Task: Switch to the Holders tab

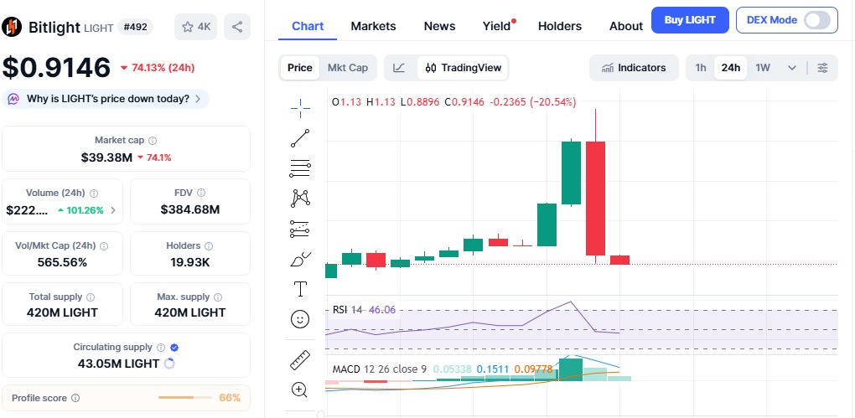Action: pyautogui.click(x=559, y=26)
